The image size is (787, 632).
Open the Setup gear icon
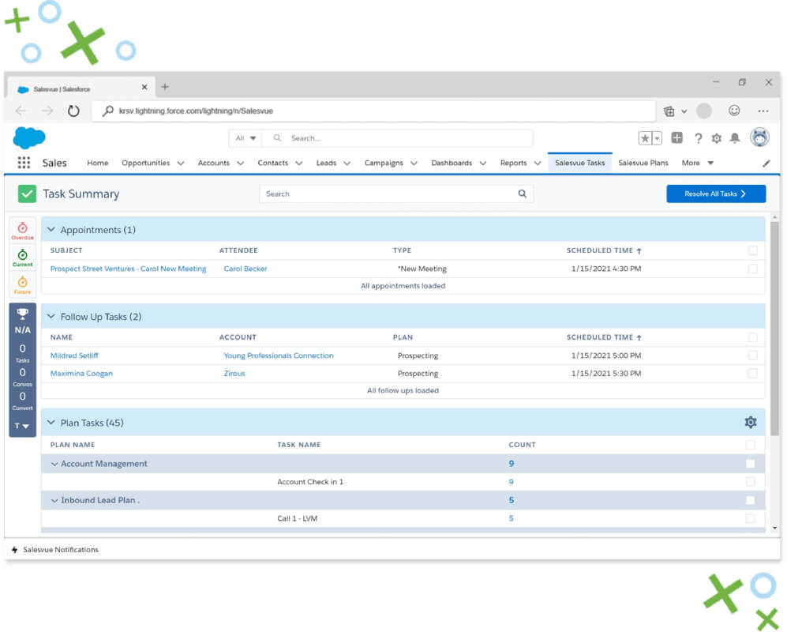[x=716, y=138]
